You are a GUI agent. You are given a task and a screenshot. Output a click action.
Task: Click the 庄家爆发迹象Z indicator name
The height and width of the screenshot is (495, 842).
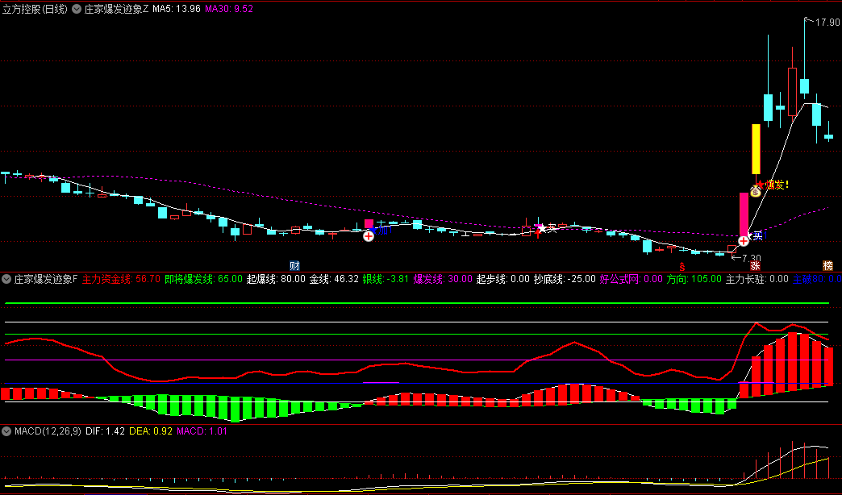tap(116, 9)
